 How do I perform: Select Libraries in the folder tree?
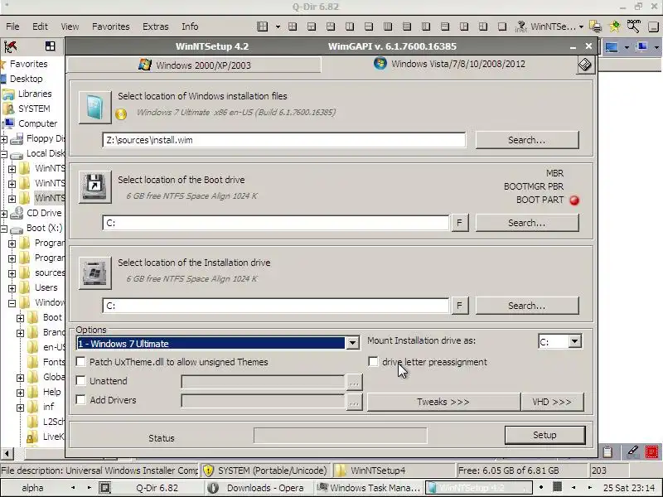click(x=35, y=94)
